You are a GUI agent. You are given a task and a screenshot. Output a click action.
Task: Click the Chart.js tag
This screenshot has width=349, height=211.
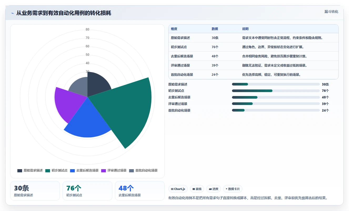click(x=178, y=189)
